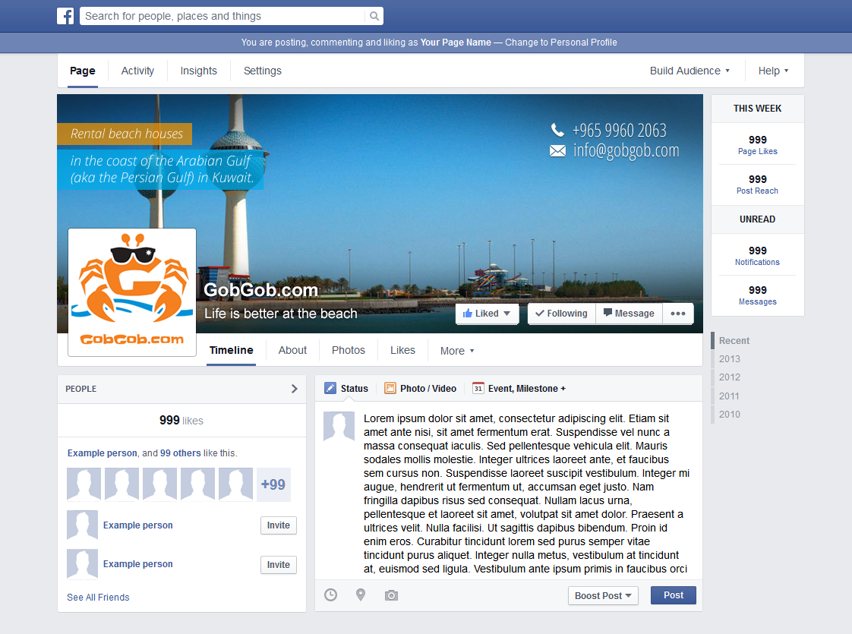Open the More tab dropdown

[456, 350]
